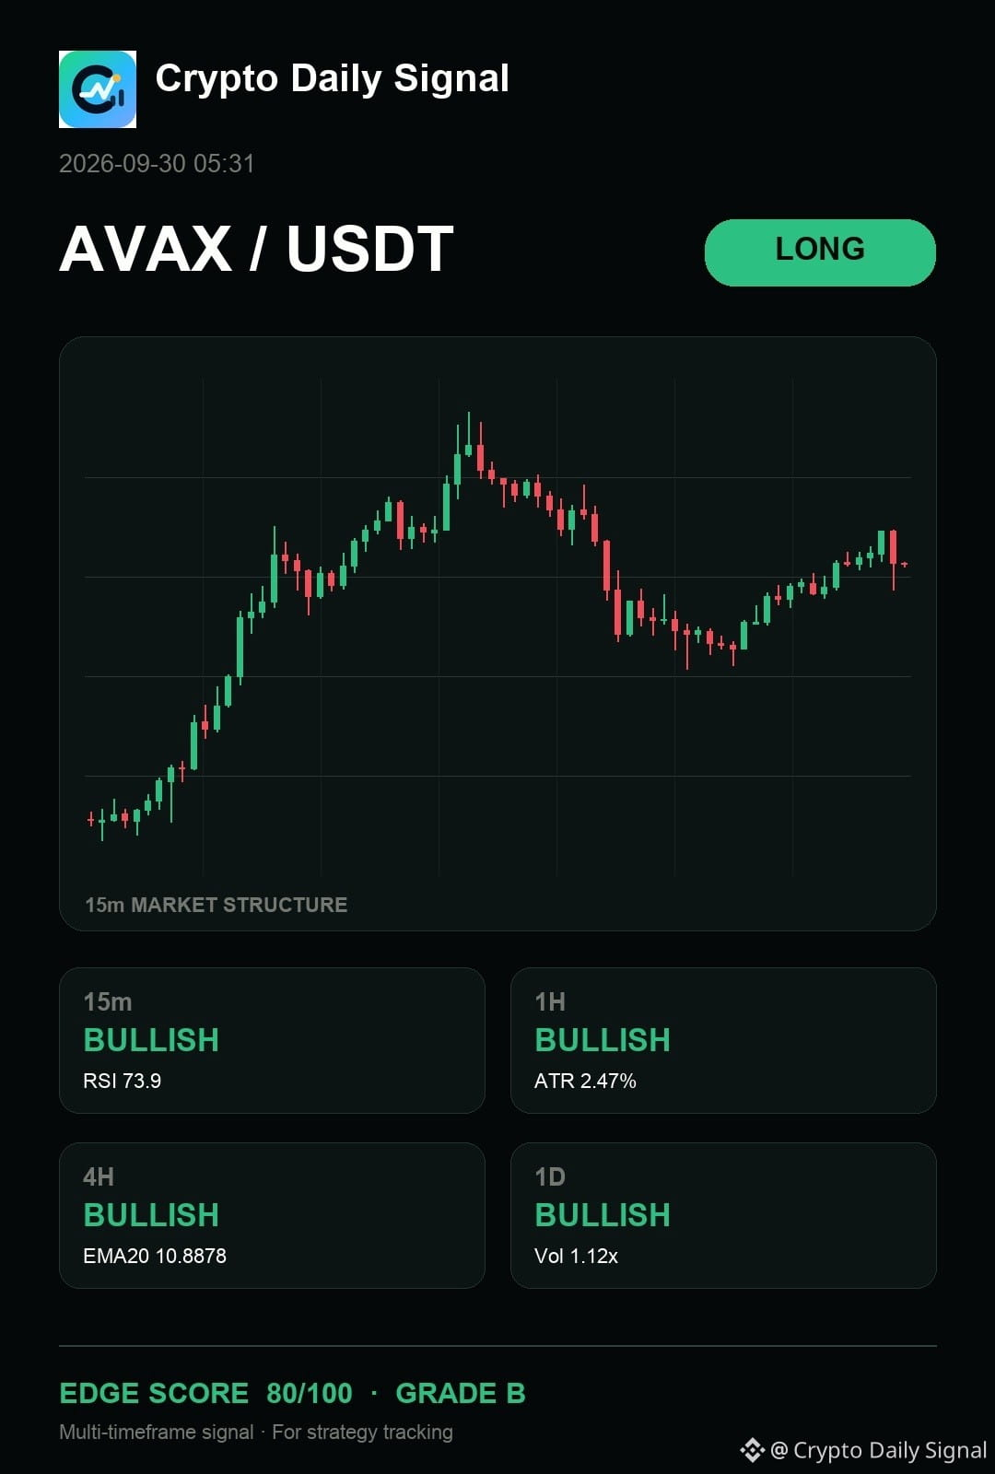Click the GRADE B label
Screen dimensions: 995x1474
(461, 1393)
